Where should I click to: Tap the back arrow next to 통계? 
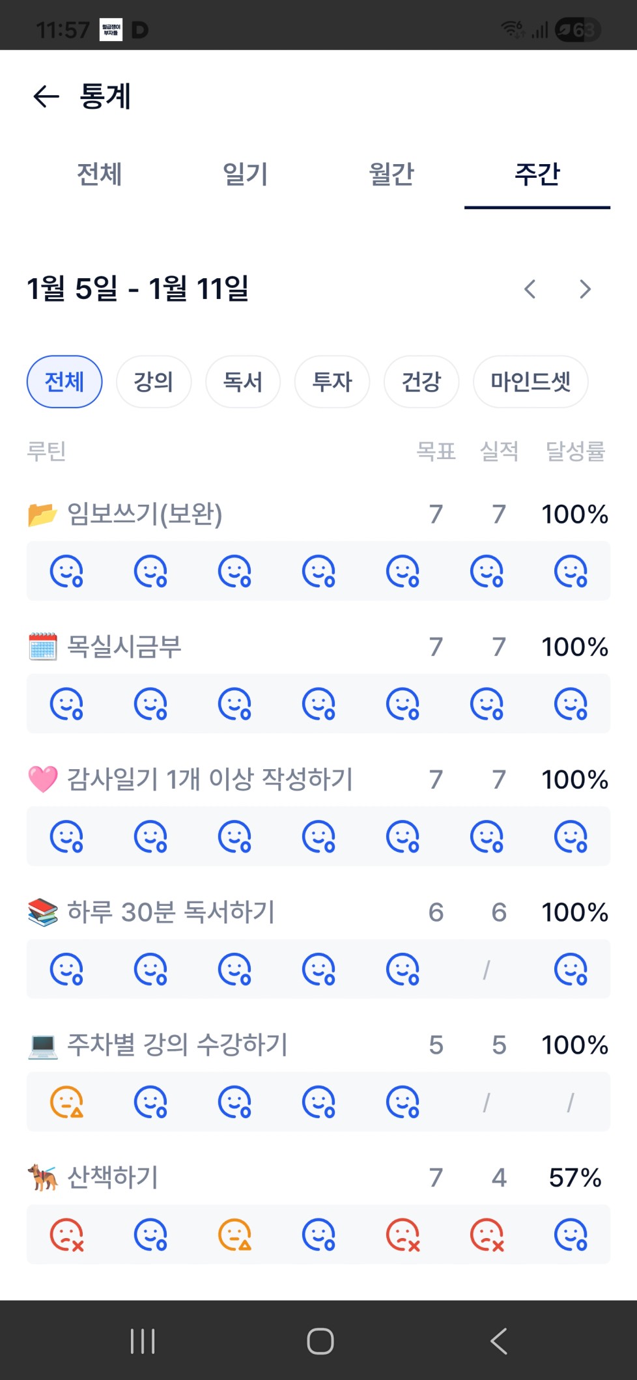pos(46,96)
